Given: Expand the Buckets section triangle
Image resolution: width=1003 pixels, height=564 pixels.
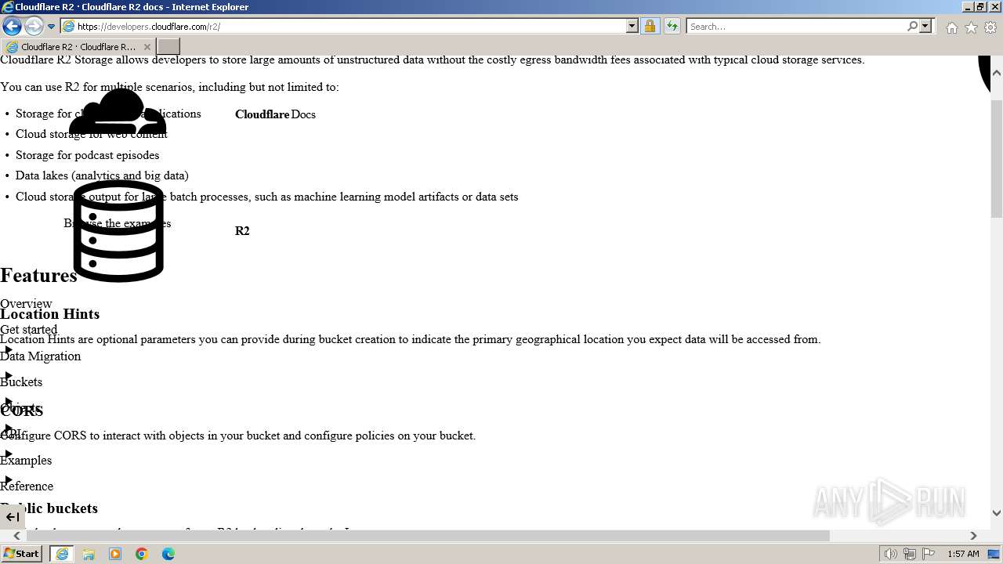Looking at the screenshot, I should [8, 375].
